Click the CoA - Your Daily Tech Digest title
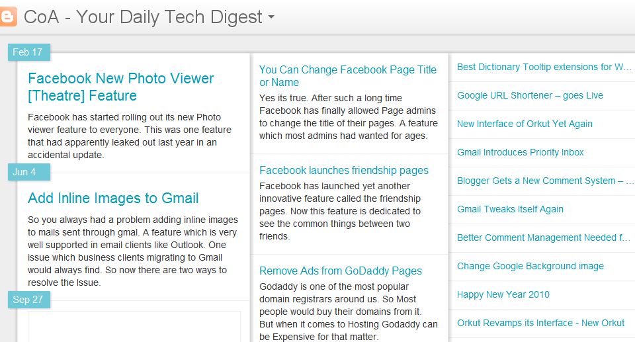 [143, 17]
